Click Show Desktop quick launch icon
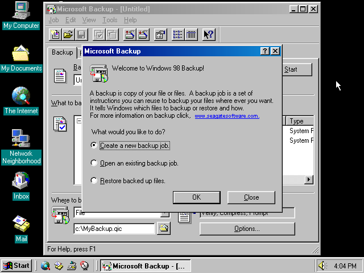 [x=72, y=266]
